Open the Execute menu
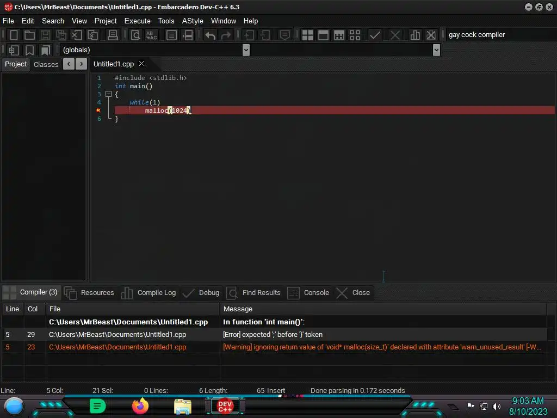Image resolution: width=557 pixels, height=418 pixels. (138, 21)
